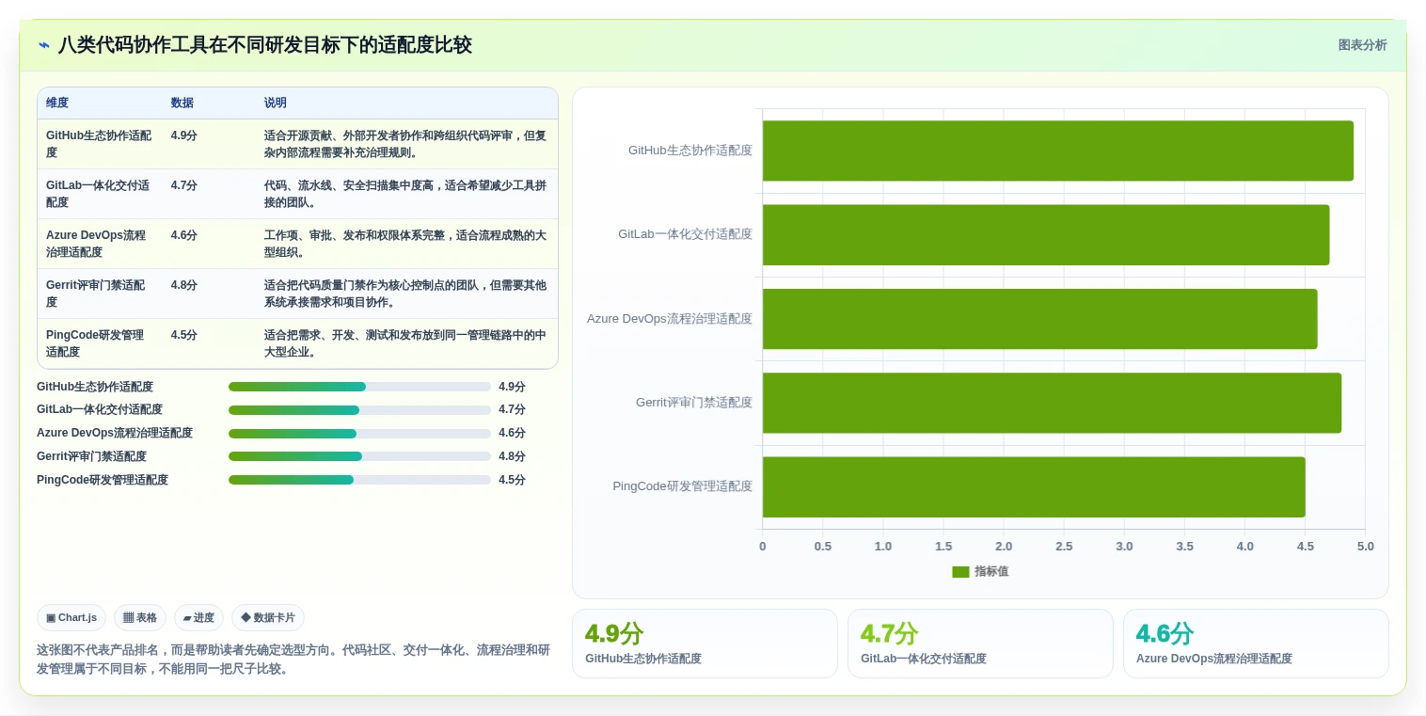
Task: Toggle the 指标值 legend item
Action: click(980, 571)
